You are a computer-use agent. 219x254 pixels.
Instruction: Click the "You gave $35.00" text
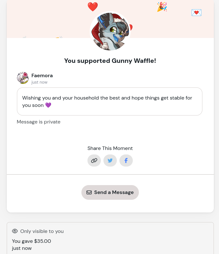click(32, 241)
